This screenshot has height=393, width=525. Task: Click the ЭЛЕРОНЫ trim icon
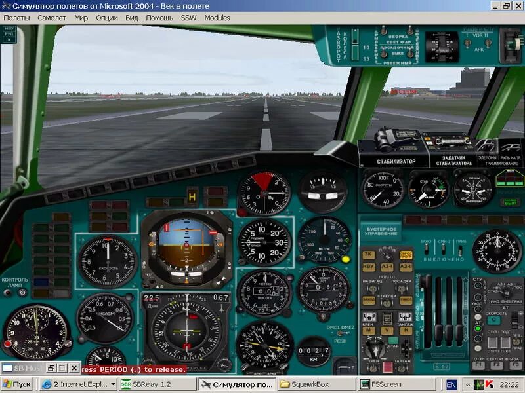pos(486,145)
